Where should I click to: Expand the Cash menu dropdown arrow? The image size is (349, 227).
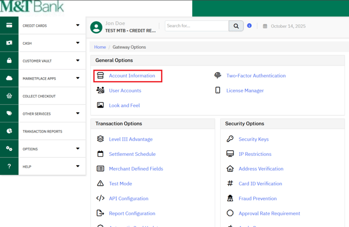[78, 43]
